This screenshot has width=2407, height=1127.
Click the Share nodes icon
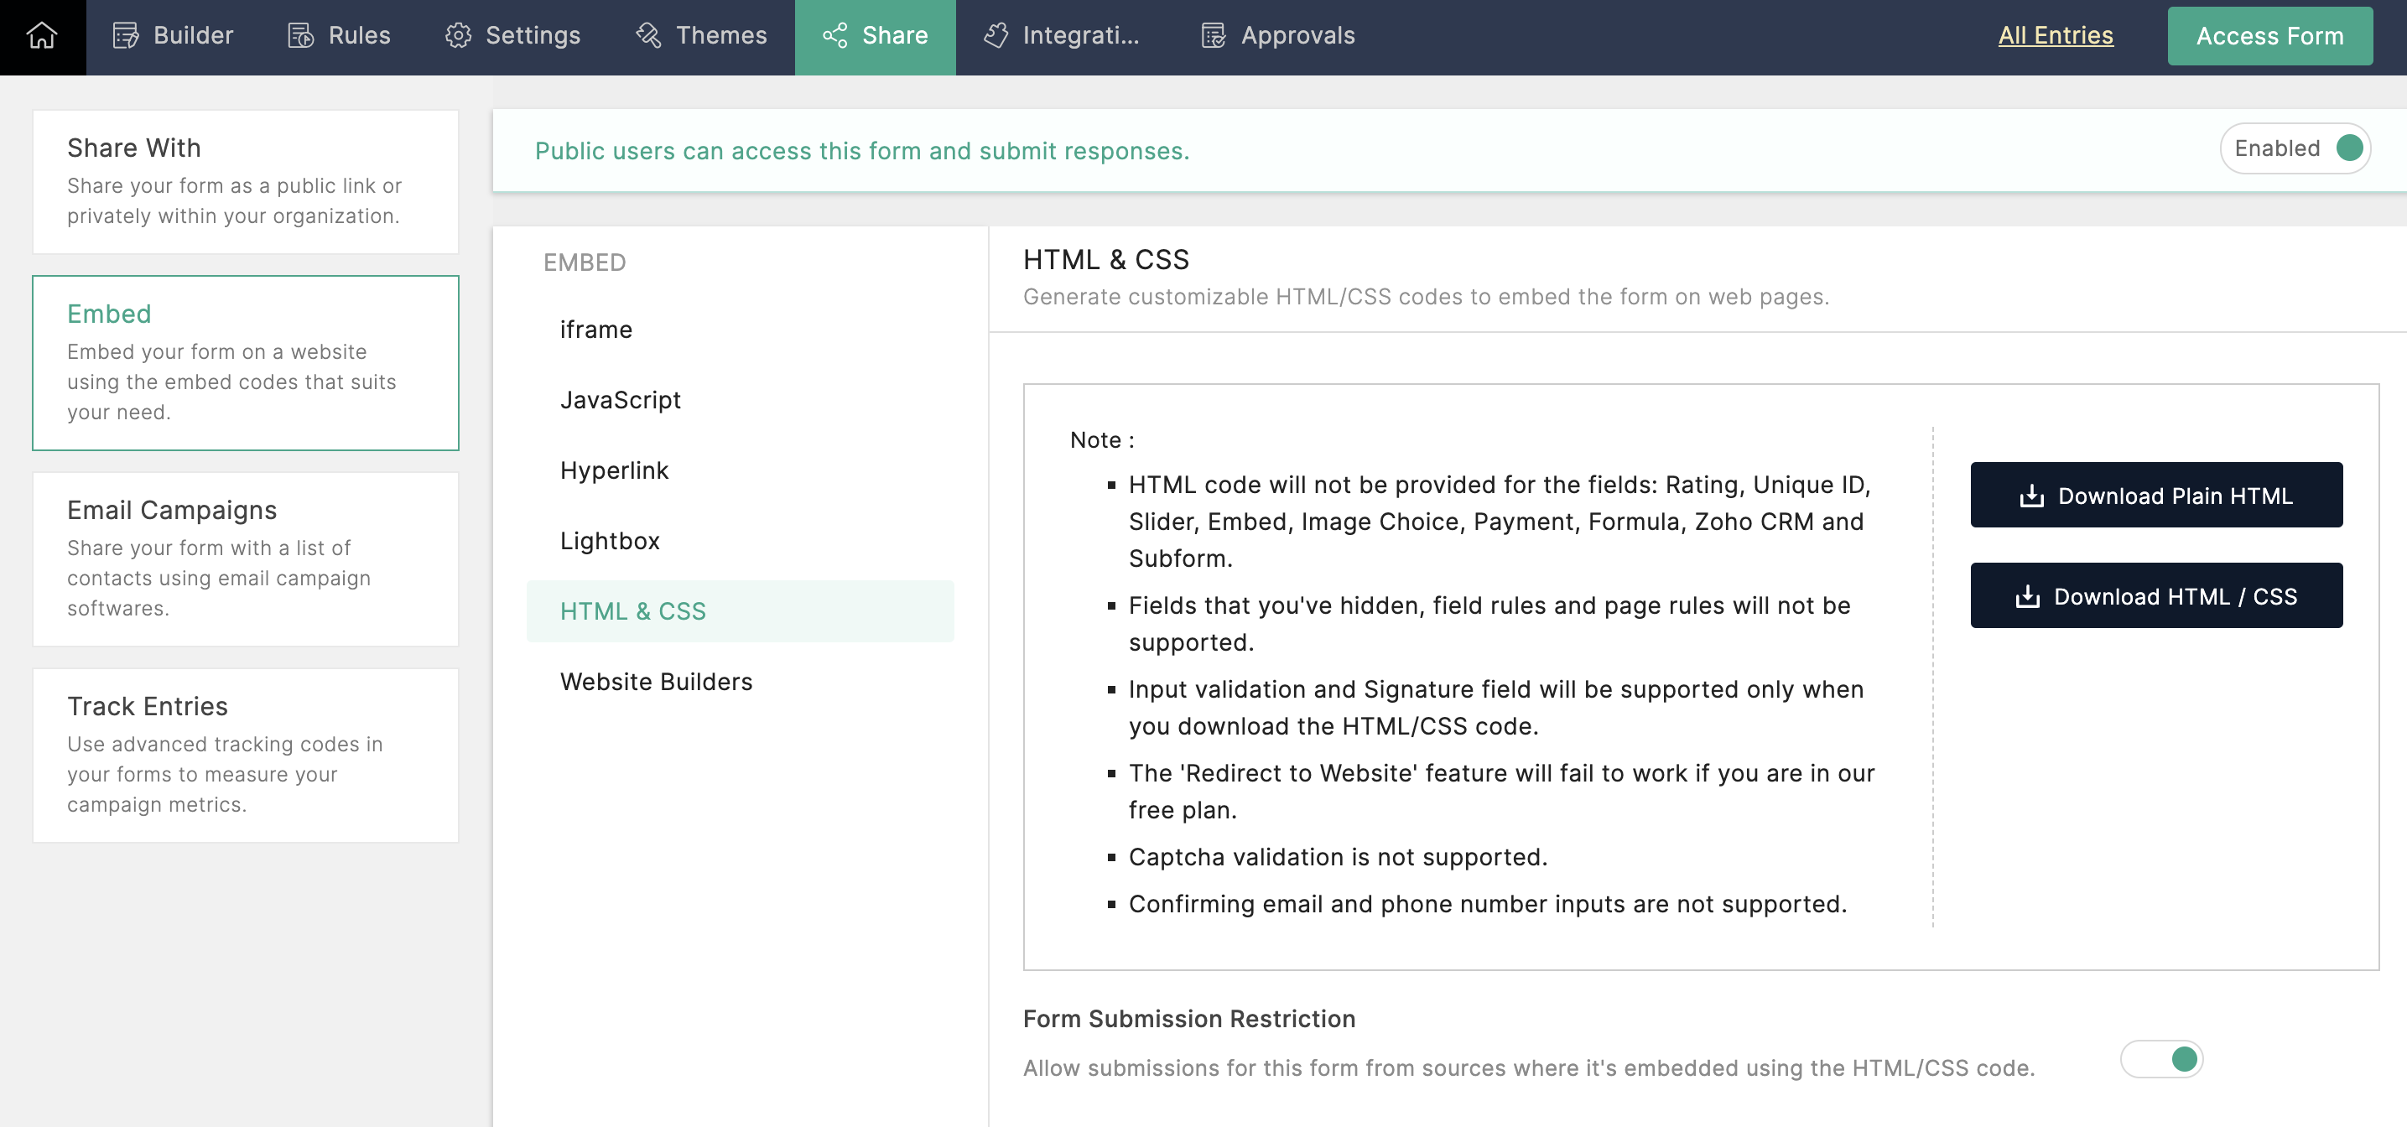(x=834, y=35)
